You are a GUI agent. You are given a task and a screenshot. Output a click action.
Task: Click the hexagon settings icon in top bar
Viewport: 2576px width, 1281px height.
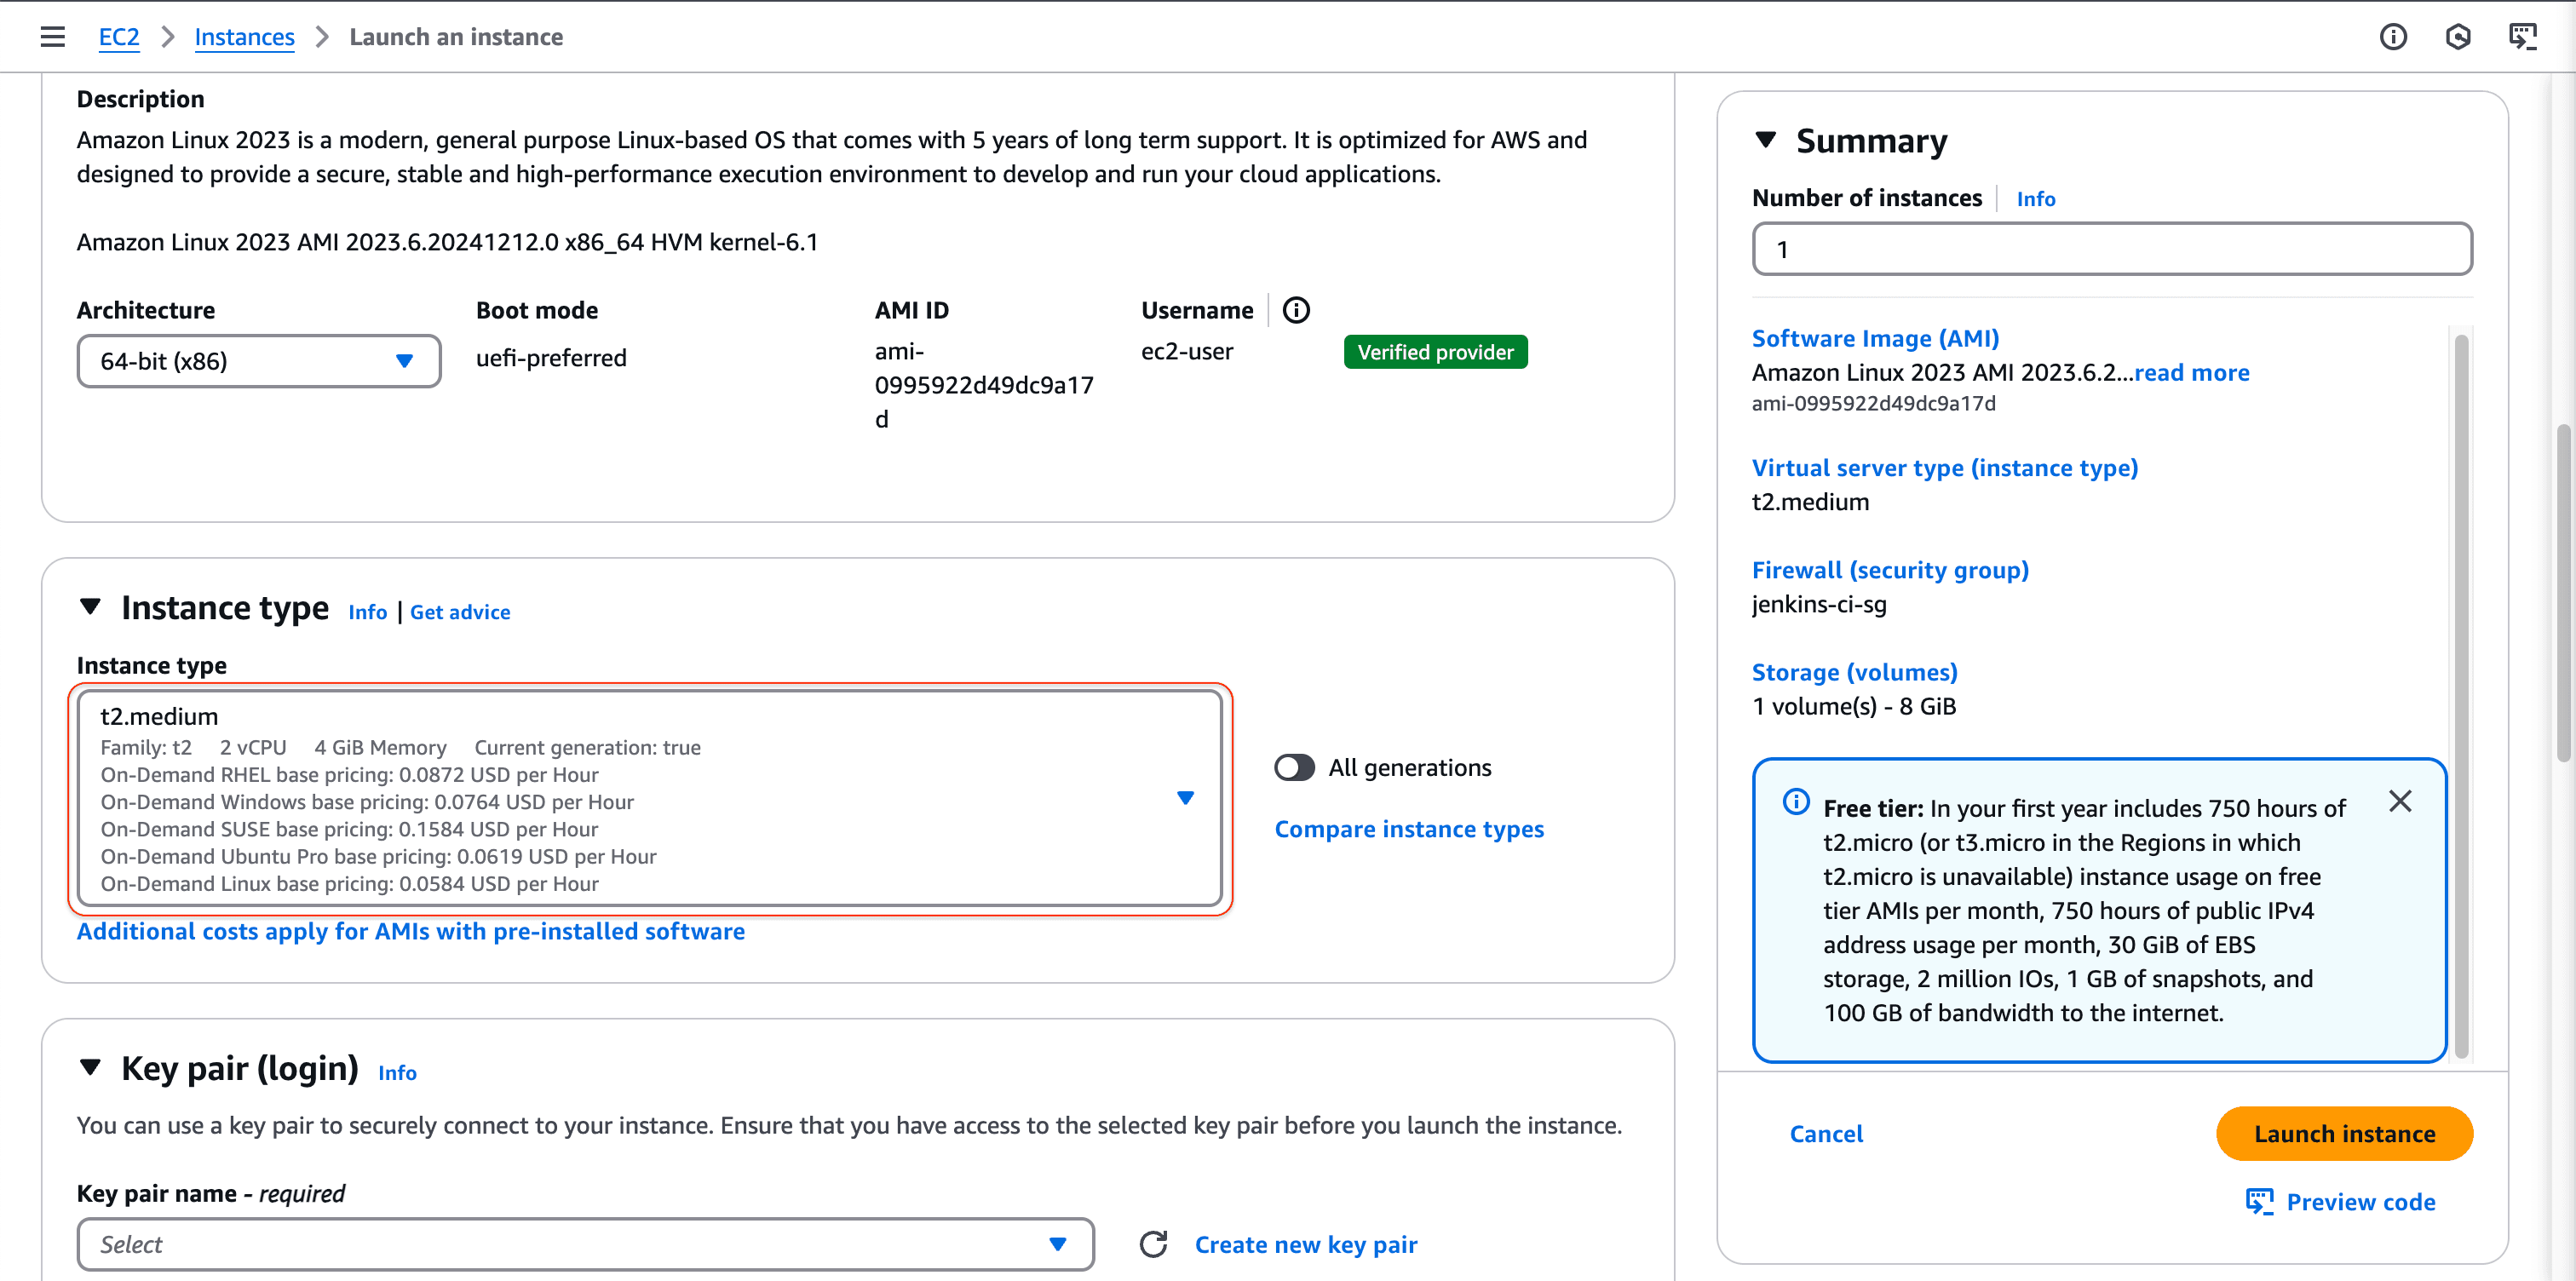point(2458,37)
